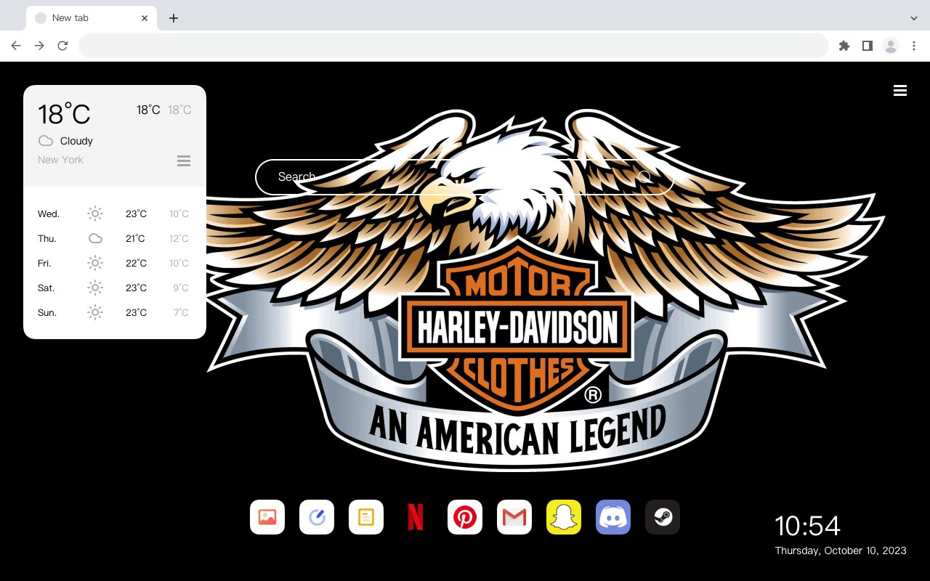930x581 pixels.
Task: Launch the Netflix shortcut
Action: point(416,517)
